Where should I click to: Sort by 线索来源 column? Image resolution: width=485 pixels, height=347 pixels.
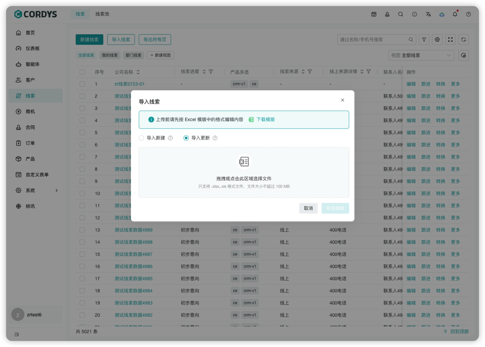point(303,71)
